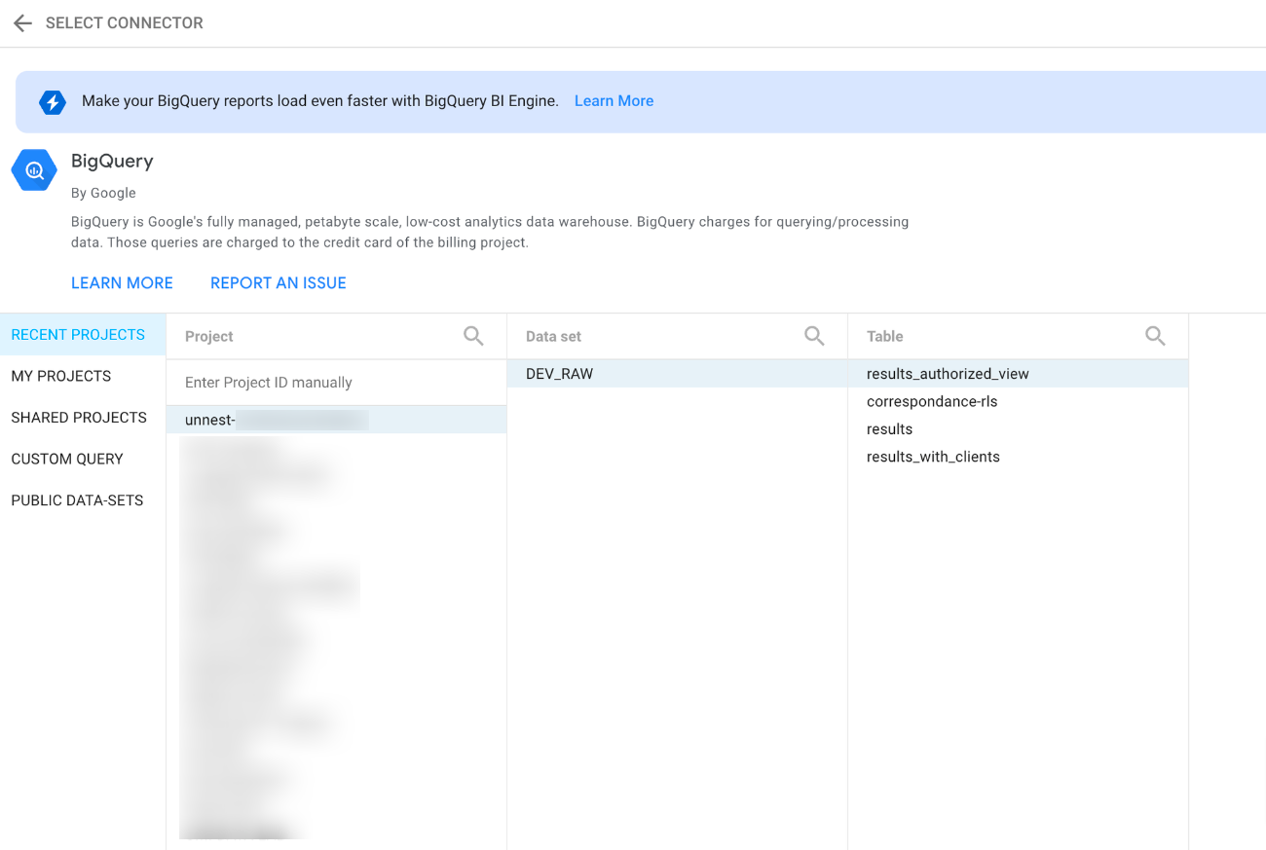Open search in the Table column

coord(1155,336)
